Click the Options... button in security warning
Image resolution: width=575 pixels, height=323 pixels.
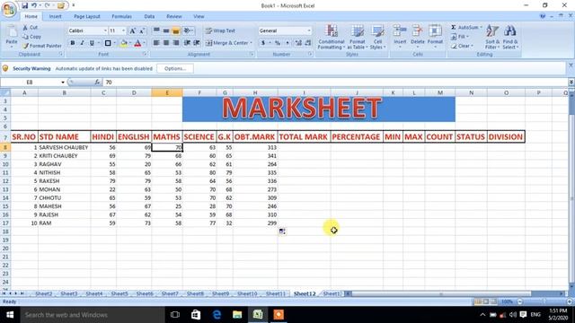[175, 68]
